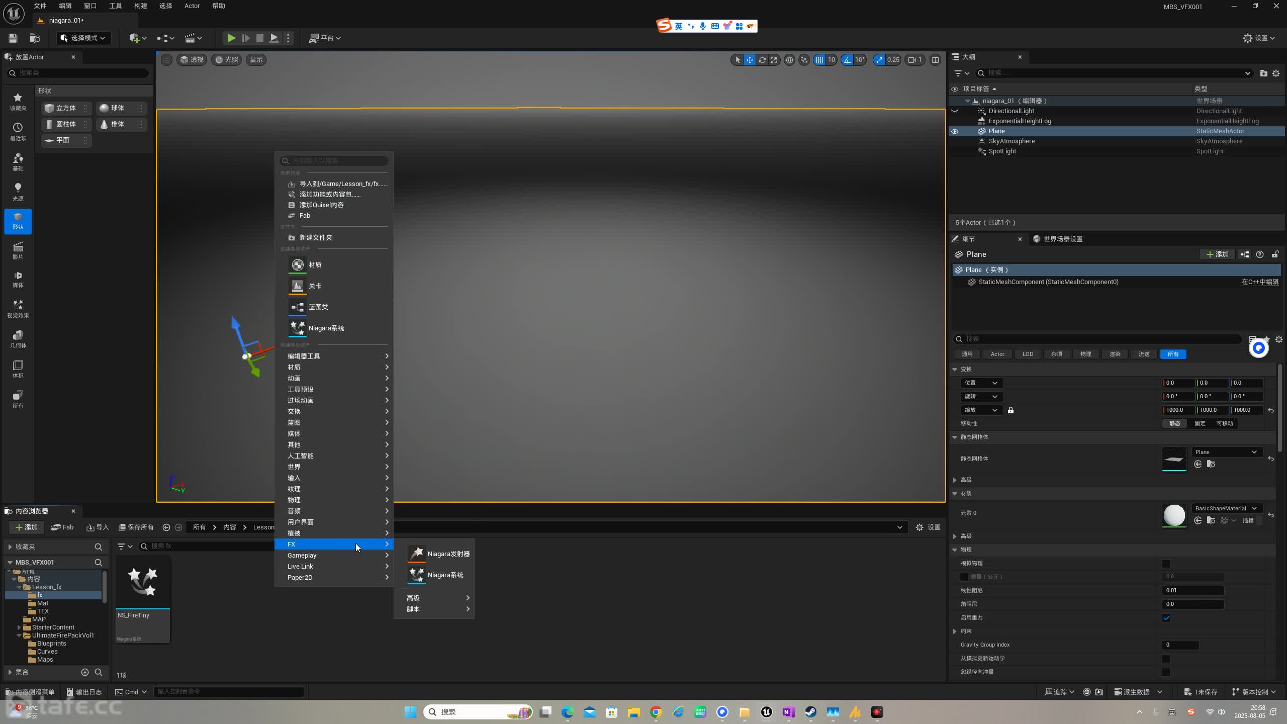Open Recently Placed category icon

[x=18, y=131]
